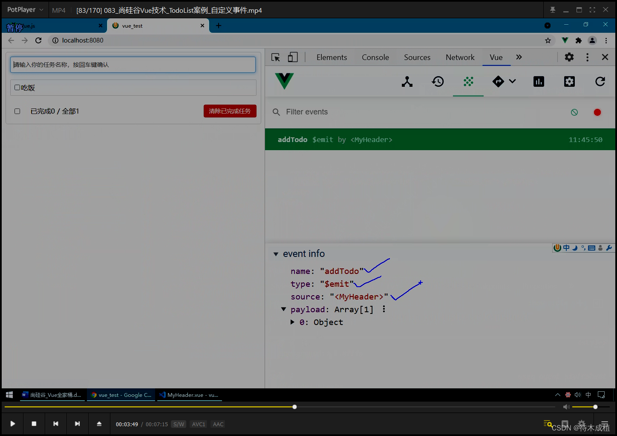Close the DevTools panel
The image size is (617, 436).
[605, 57]
